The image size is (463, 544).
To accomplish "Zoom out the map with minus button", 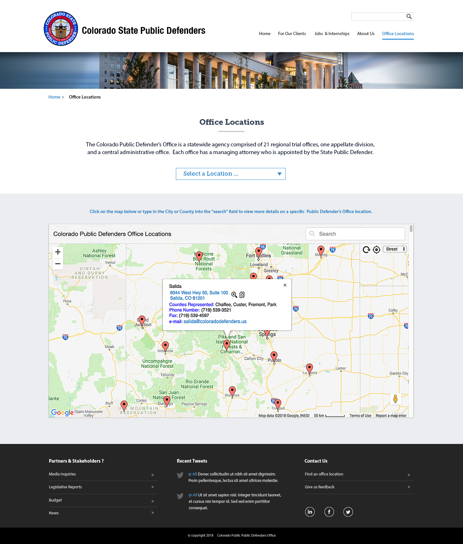I will tap(58, 264).
